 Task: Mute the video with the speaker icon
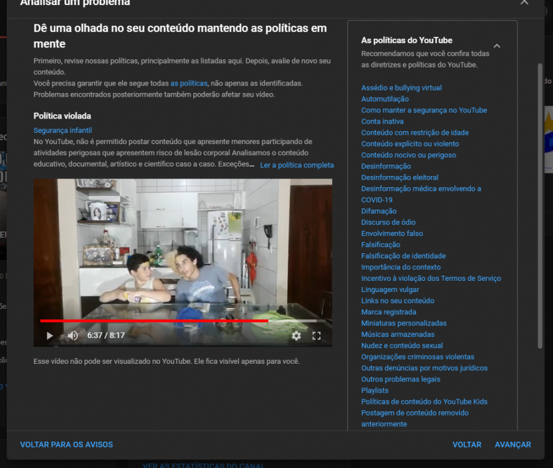73,336
